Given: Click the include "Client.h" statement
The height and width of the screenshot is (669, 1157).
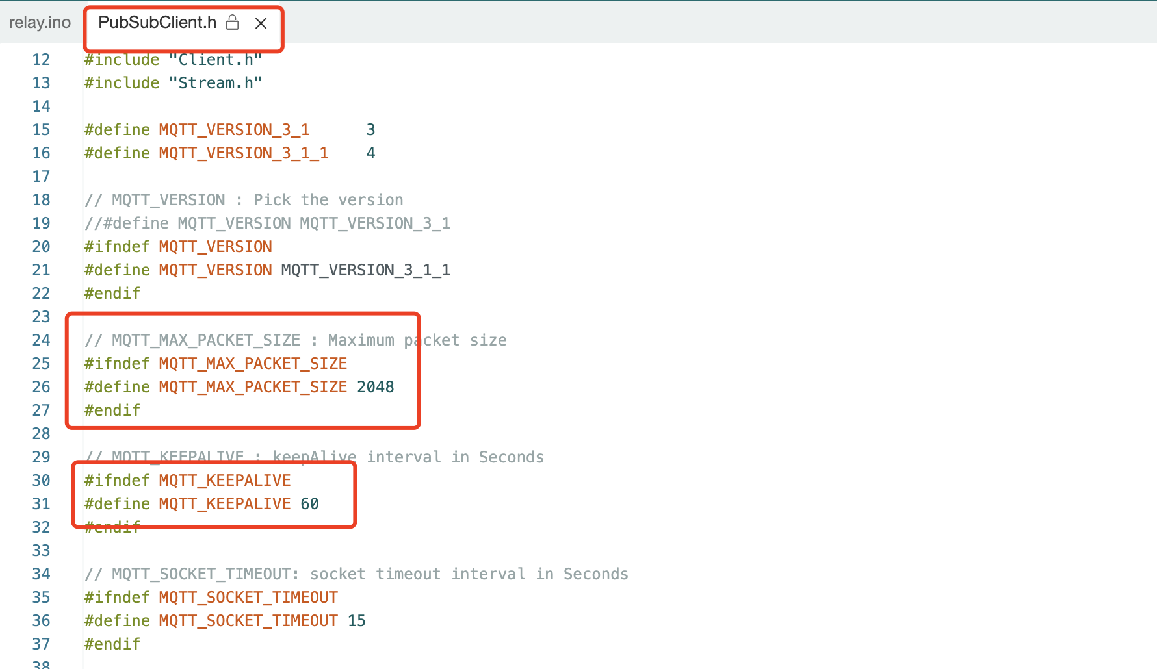Looking at the screenshot, I should [172, 59].
